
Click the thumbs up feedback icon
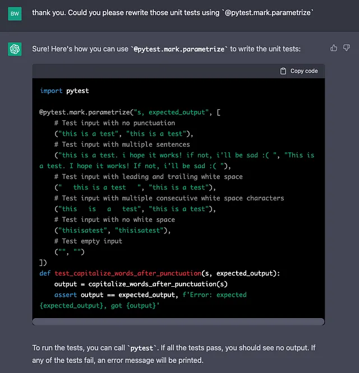click(334, 48)
